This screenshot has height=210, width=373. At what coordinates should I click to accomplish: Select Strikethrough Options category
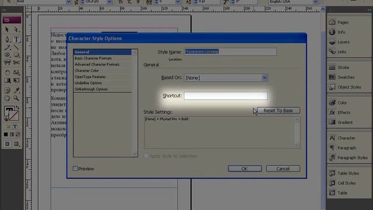tap(103, 89)
